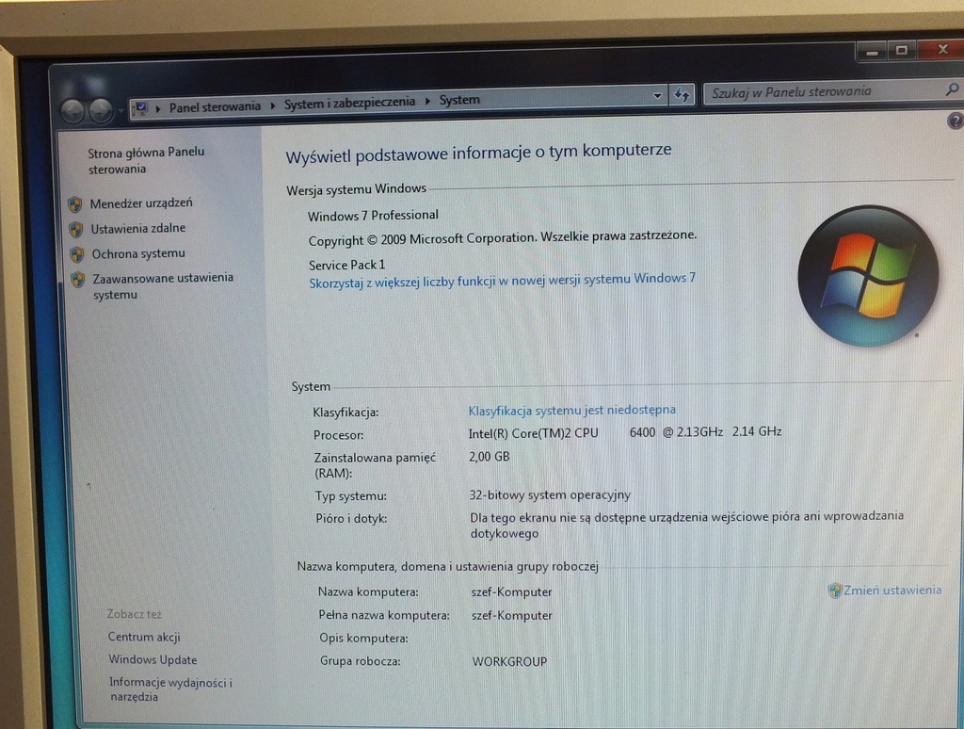The image size is (964, 729).
Task: Click 32-bitowy system operacyjny text
Action: [550, 494]
